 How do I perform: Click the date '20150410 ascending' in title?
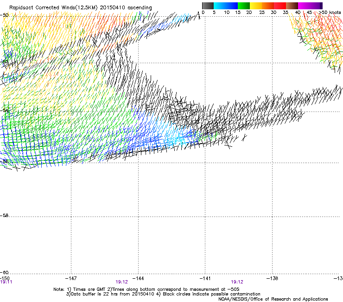(126, 8)
